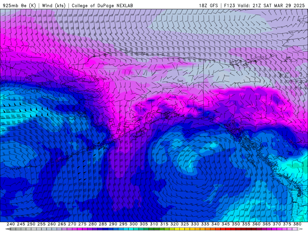Click the color bar's left end arrow

pos(8,229)
